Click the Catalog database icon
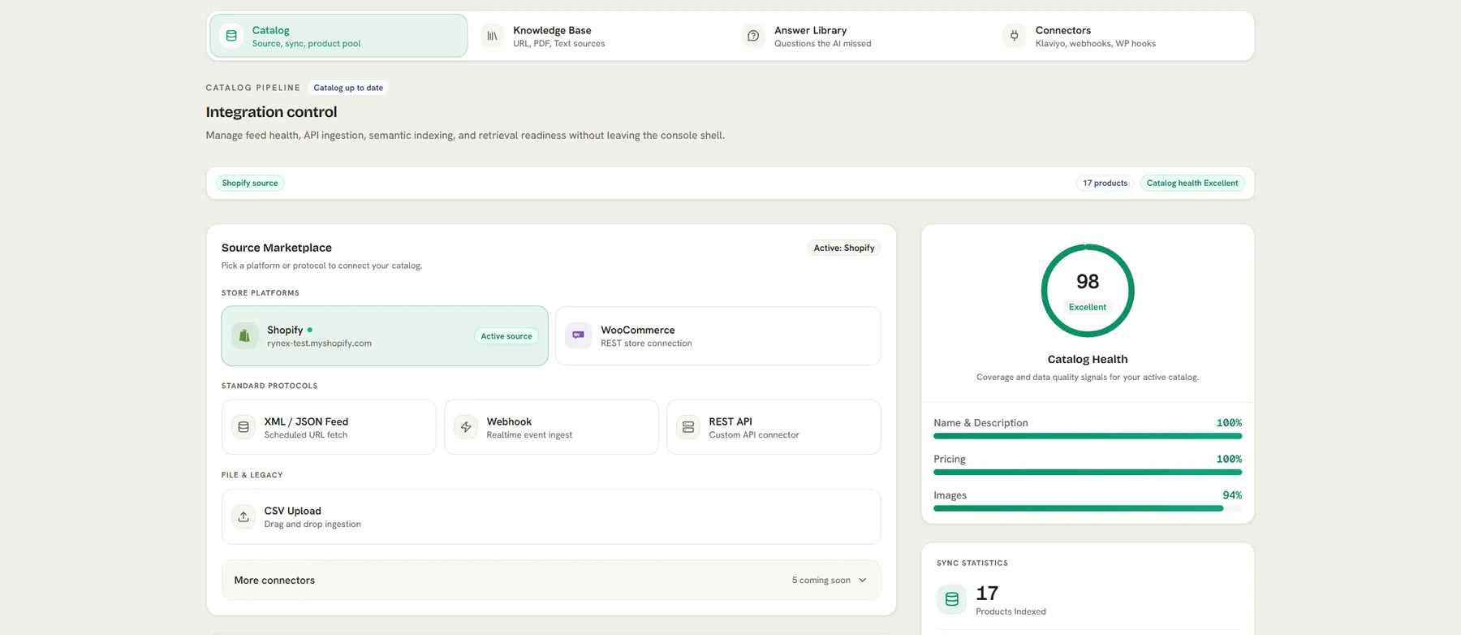1461x635 pixels. coord(231,36)
